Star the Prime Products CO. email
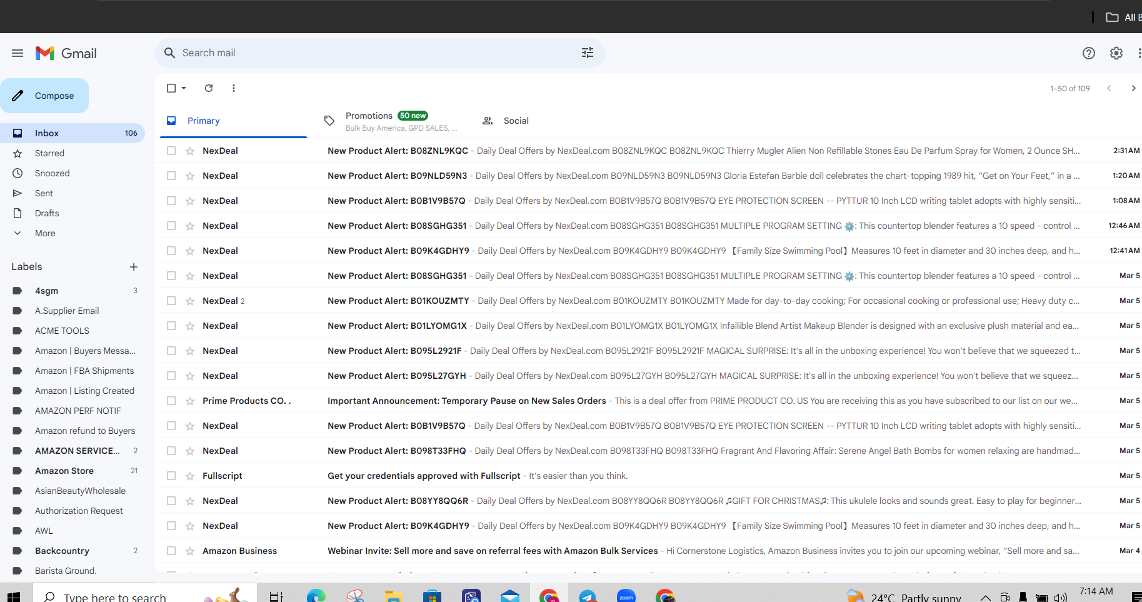Image resolution: width=1142 pixels, height=602 pixels. pos(190,401)
